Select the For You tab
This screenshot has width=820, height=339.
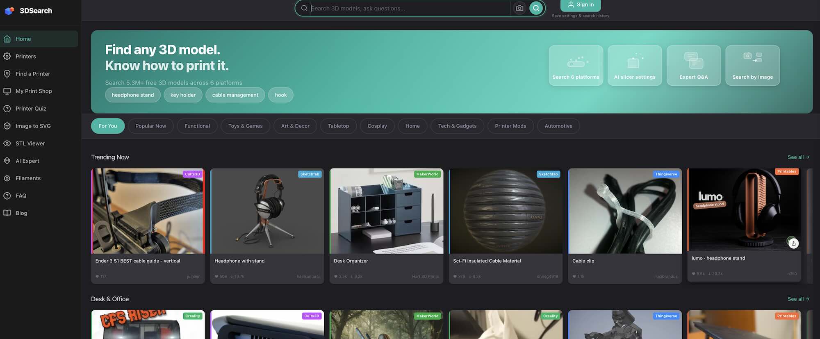pyautogui.click(x=107, y=126)
